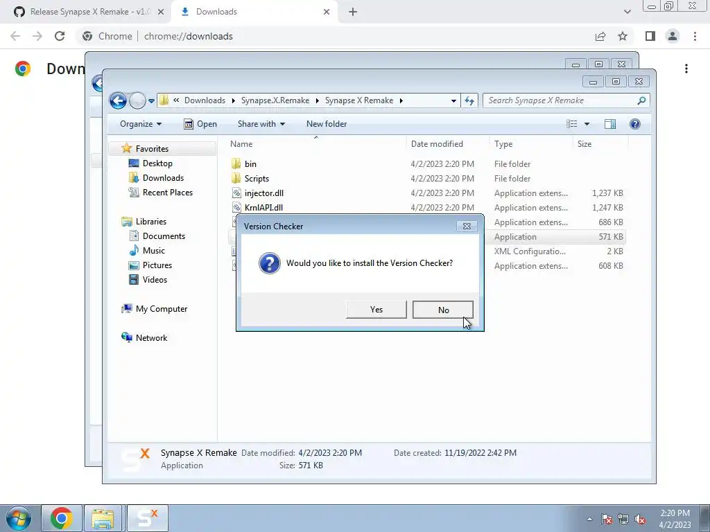710x532 pixels.
Task: Open the view options dropdown arrow
Action: [587, 124]
